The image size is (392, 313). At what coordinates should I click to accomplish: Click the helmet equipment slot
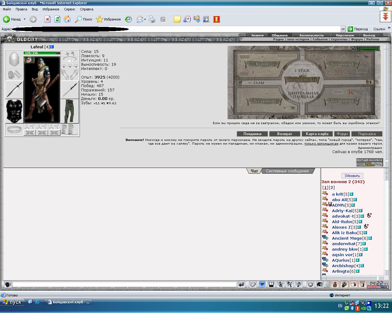click(14, 59)
